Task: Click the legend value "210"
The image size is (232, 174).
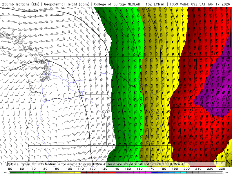Action: pos(198,169)
